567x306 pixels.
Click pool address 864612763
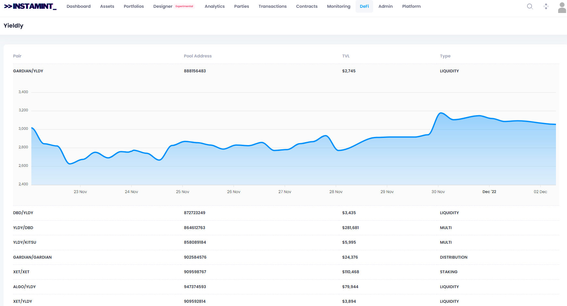pos(195,228)
